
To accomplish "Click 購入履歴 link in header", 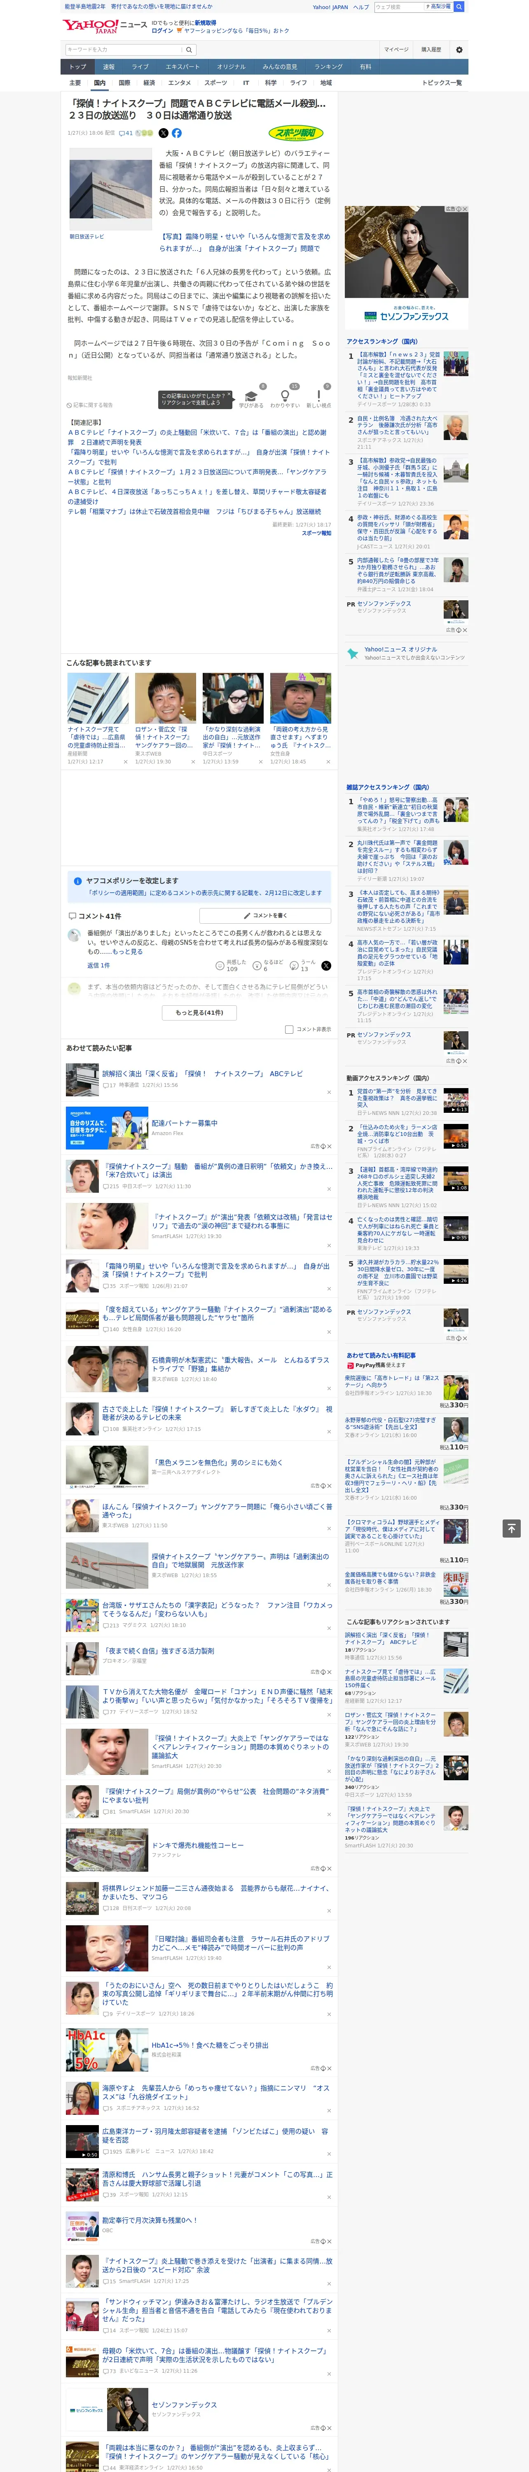I will (x=431, y=49).
